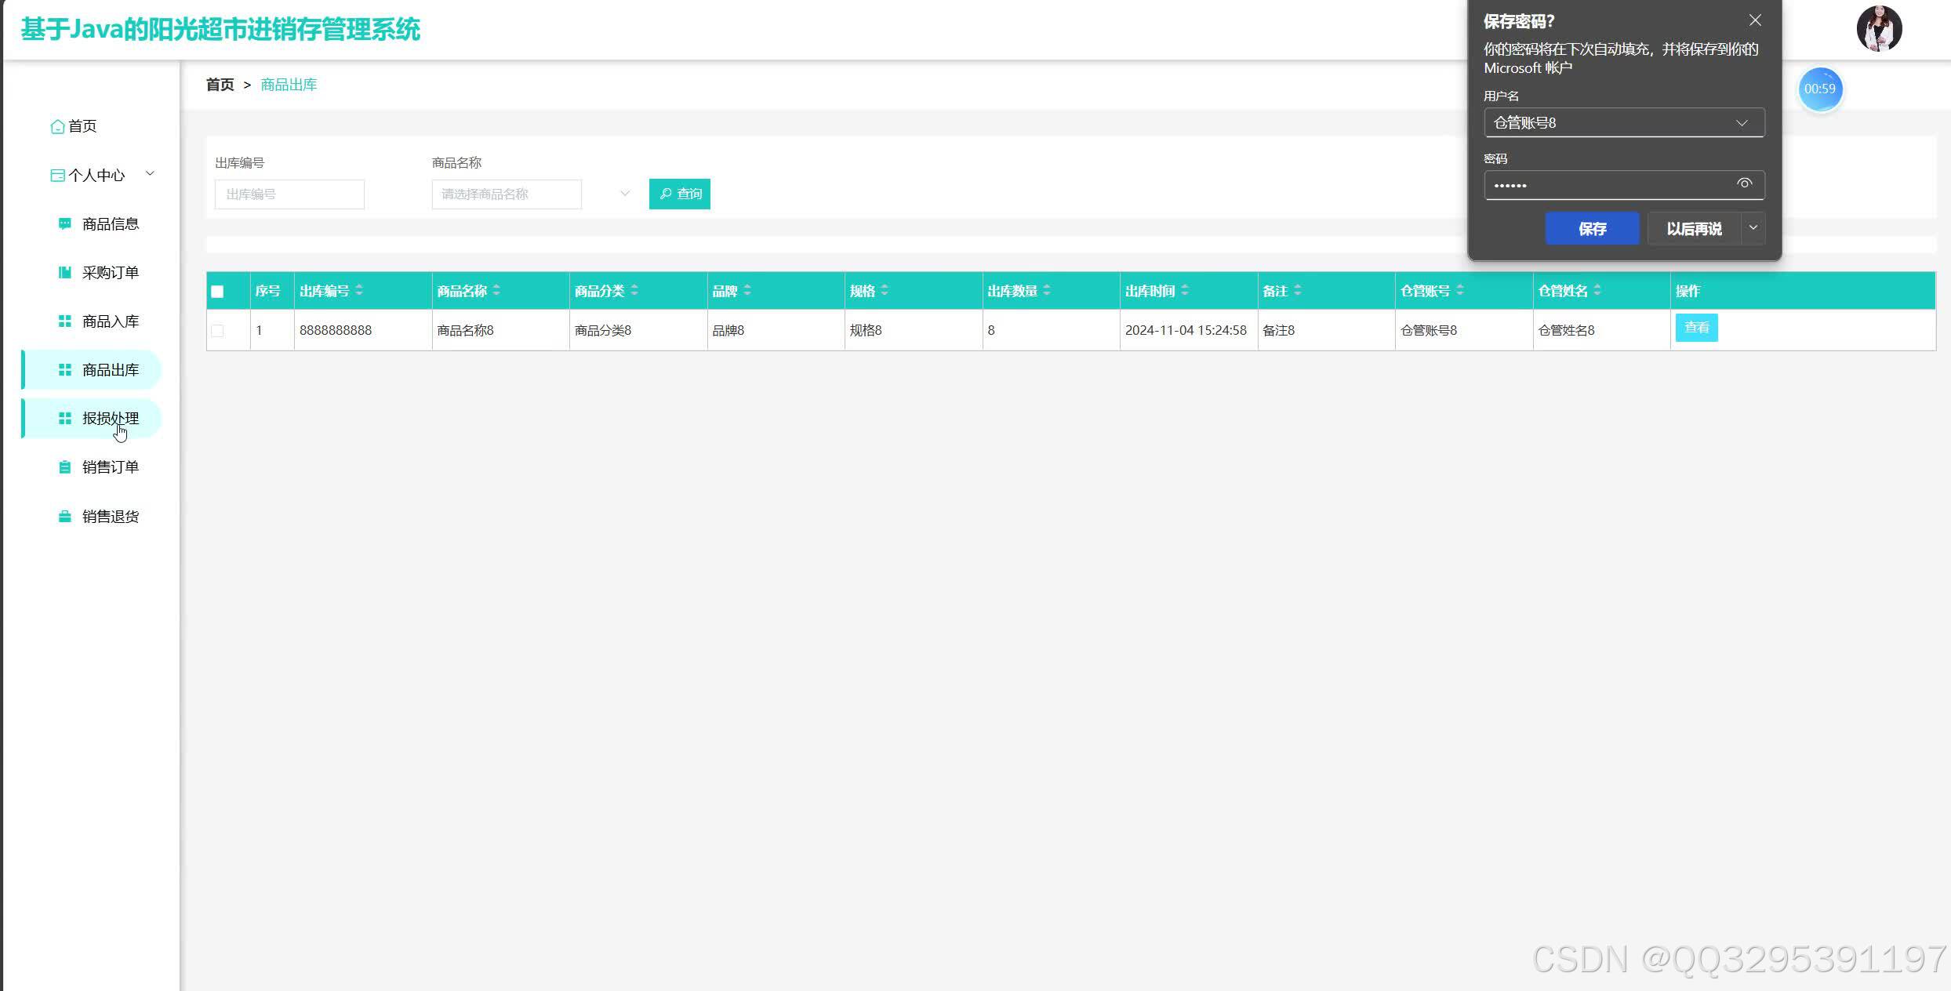
Task: Click the 商品入库 grid icon
Action: [x=65, y=321]
